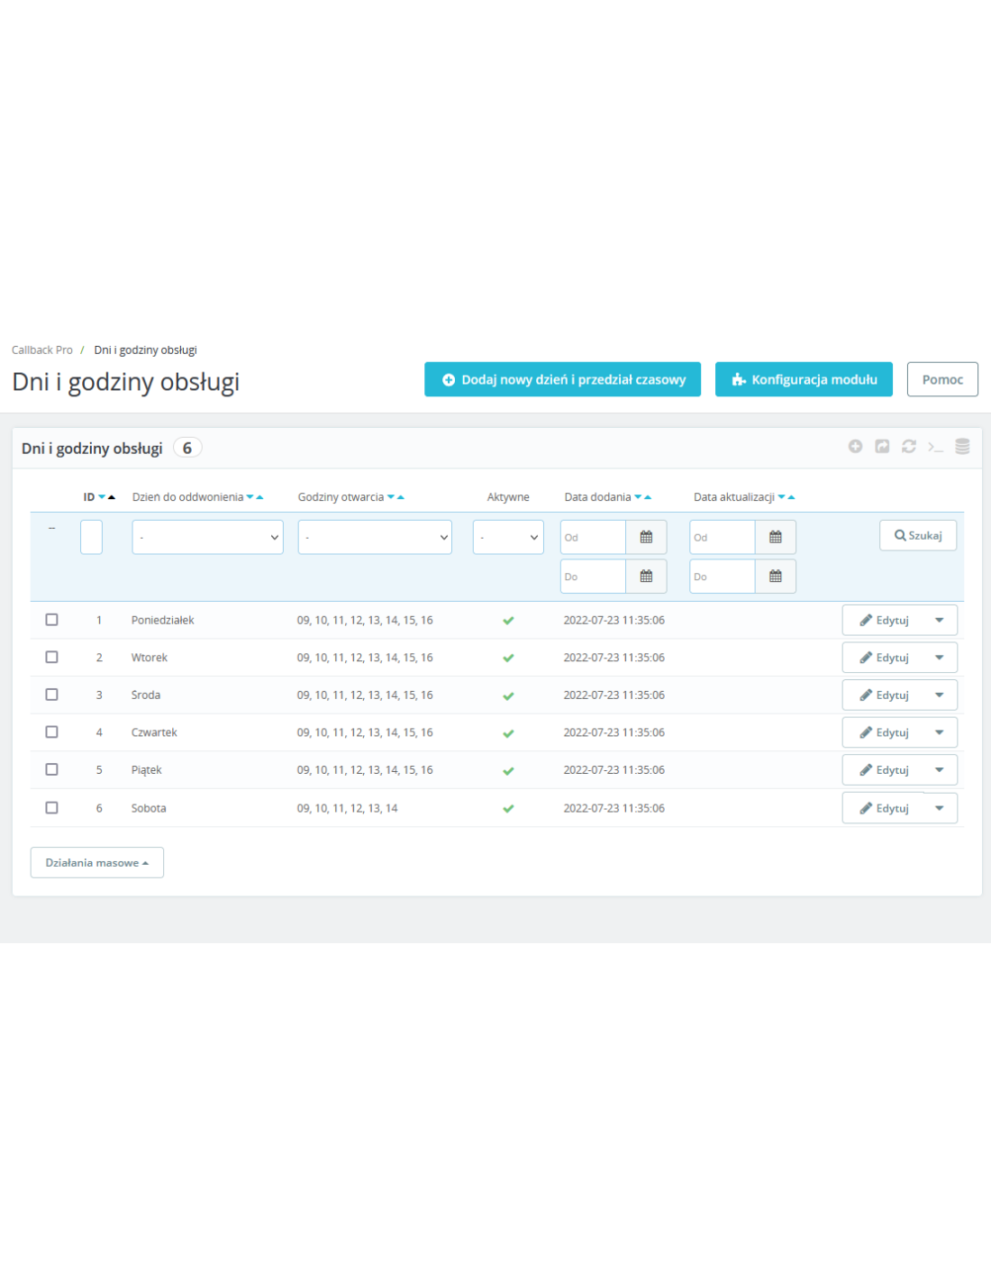This screenshot has height=1281, width=991.
Task: Toggle active status for Wtorek
Action: point(508,659)
